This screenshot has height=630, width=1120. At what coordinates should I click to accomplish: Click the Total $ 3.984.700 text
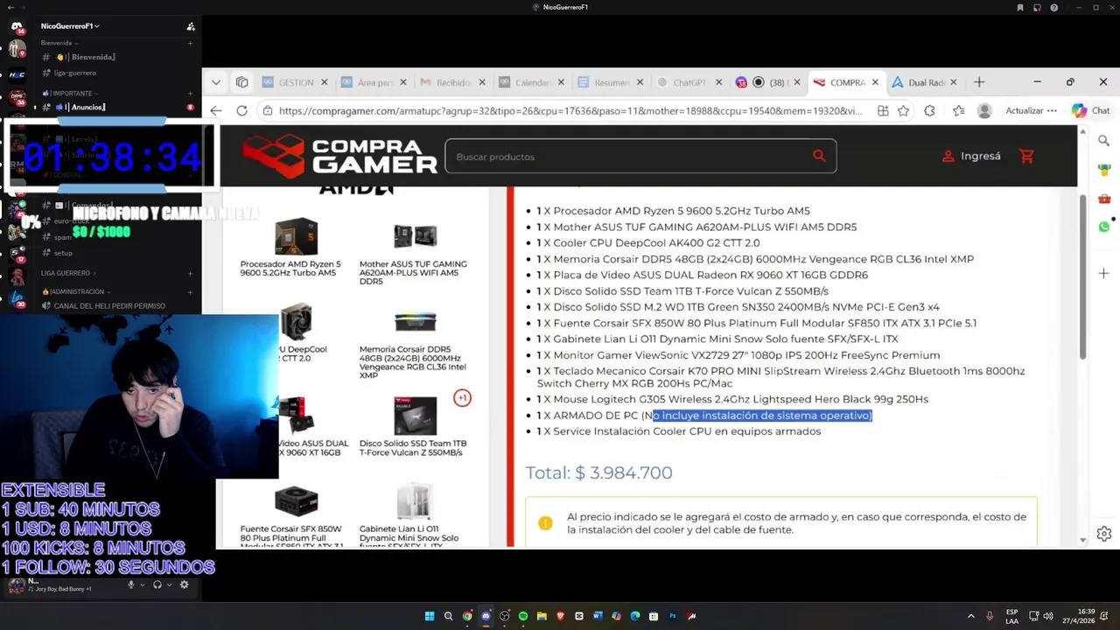[598, 472]
